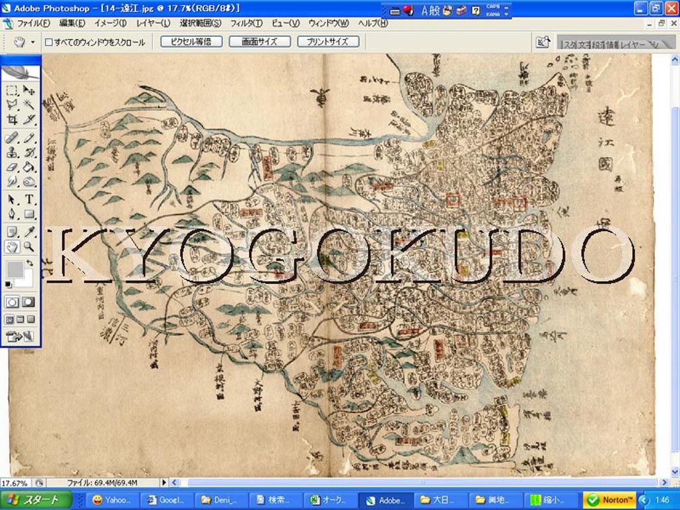Select the Pen tool
The width and height of the screenshot is (680, 510).
coord(12,214)
